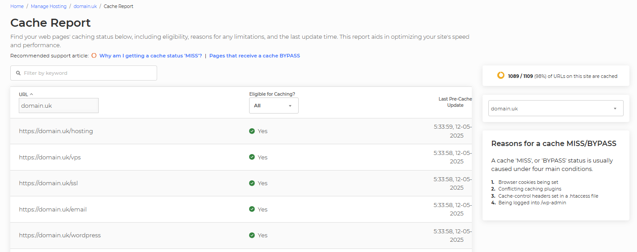Select https://domain.uk/wordpress URL
637x252 pixels.
pyautogui.click(x=60, y=235)
